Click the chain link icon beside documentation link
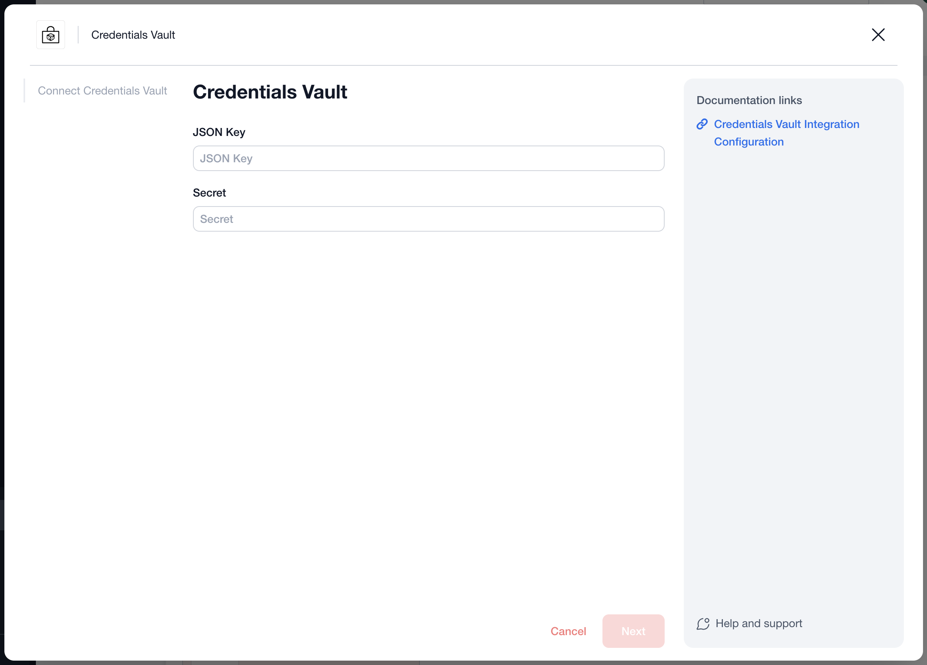Screen dimensions: 927x665 702,124
